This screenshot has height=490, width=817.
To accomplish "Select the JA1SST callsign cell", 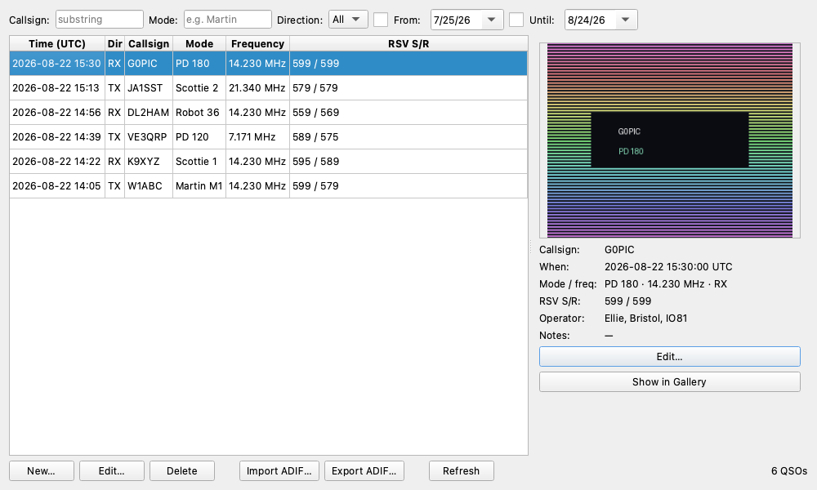I will pos(149,88).
